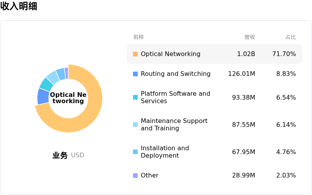Select the Optical Networking row
The width and height of the screenshot is (312, 195).
coord(214,54)
